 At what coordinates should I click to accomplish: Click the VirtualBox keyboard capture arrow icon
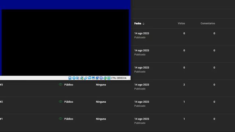tap(109, 78)
